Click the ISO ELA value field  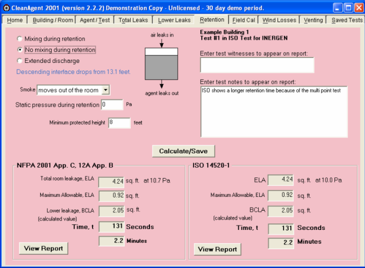(281, 180)
